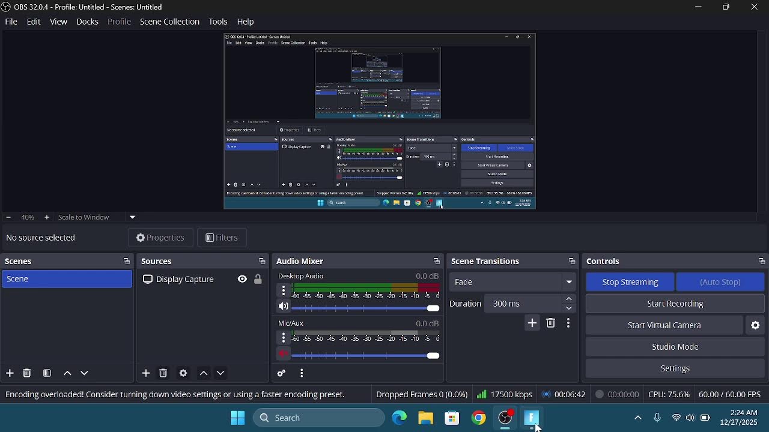769x432 pixels.
Task: Click the 300 ms duration field
Action: point(524,304)
